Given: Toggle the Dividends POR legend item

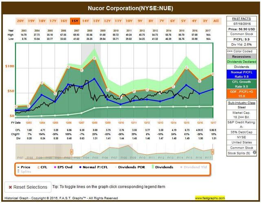Looking at the screenshot, I should 130,167.
